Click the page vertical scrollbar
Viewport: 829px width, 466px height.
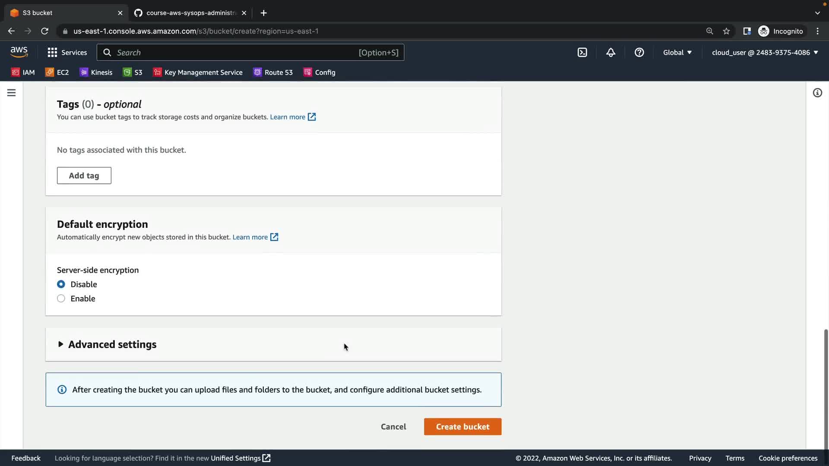(x=826, y=388)
